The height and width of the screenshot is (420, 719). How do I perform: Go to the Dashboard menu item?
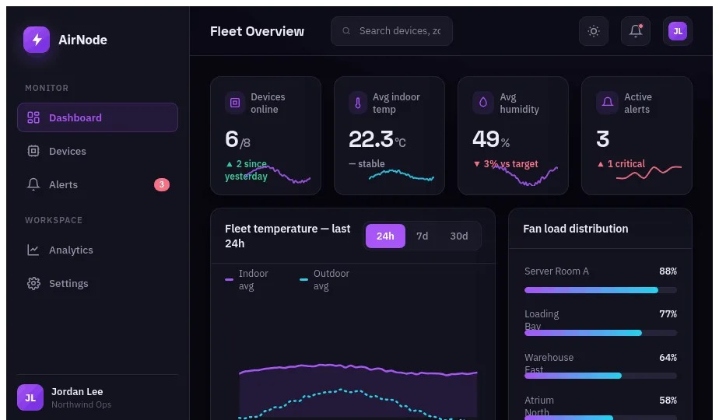coord(98,117)
